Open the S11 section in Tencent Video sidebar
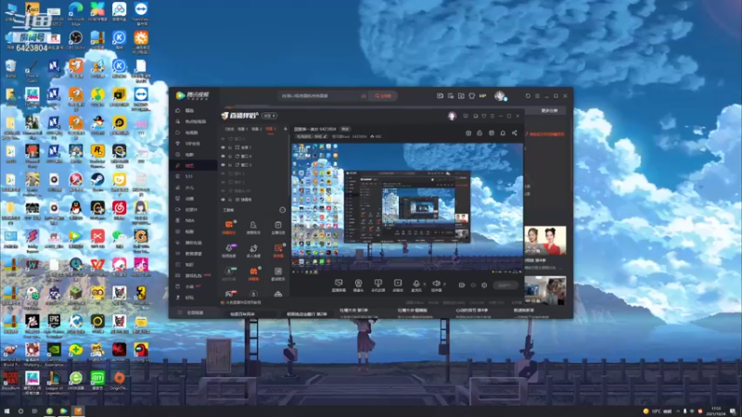Viewport: 742px width, 417px height. pos(188,176)
